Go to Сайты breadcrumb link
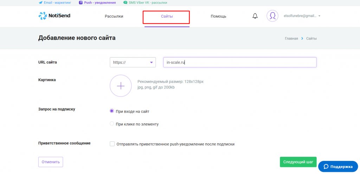The width and height of the screenshot is (360, 174). [x=311, y=38]
